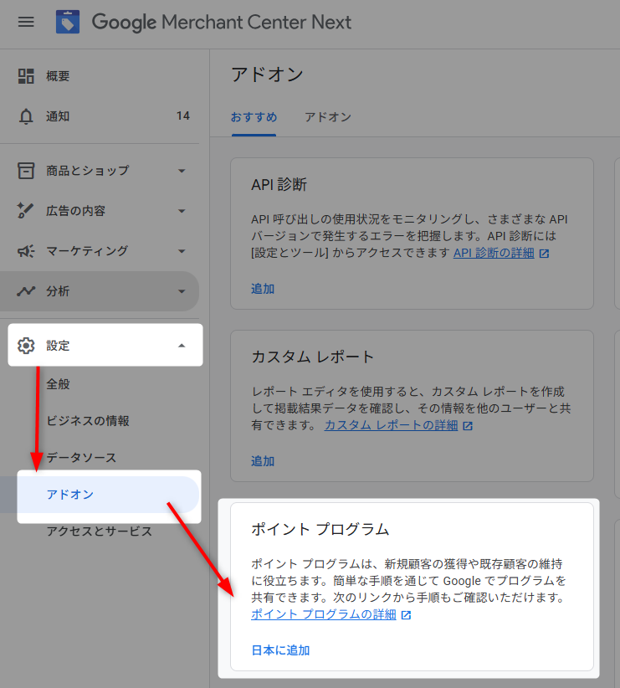Click 追加 on the カスタム レポート card
Screen dimensions: 620x688
pos(263,461)
